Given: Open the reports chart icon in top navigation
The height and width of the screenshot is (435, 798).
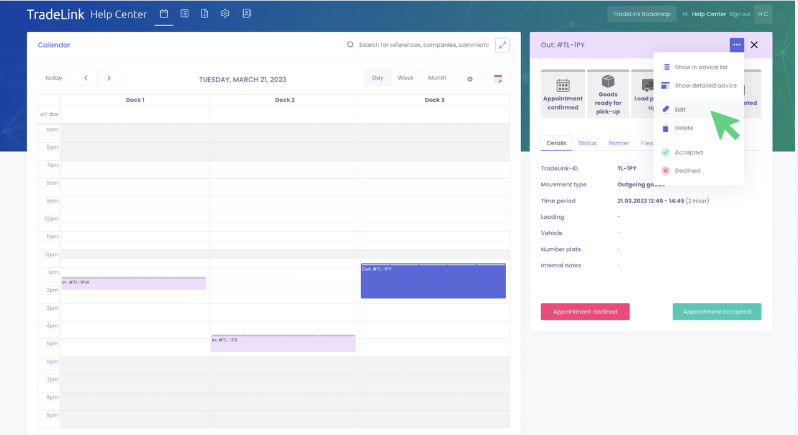Looking at the screenshot, I should point(204,14).
